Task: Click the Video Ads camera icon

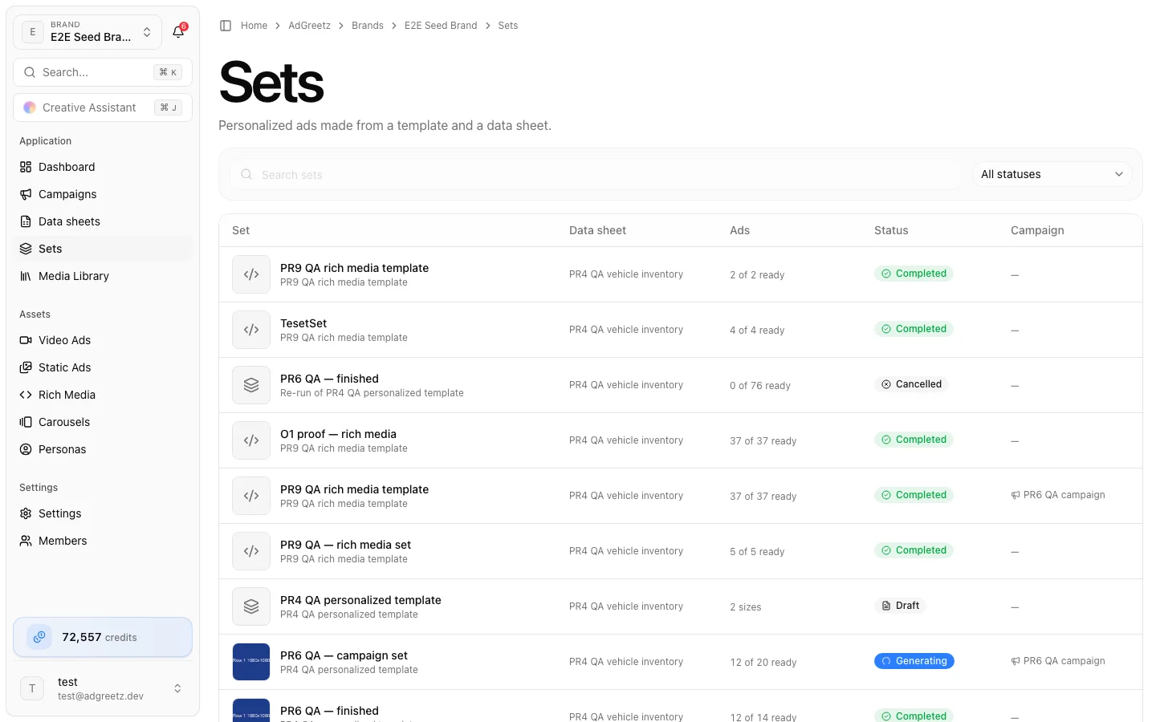Action: tap(26, 340)
